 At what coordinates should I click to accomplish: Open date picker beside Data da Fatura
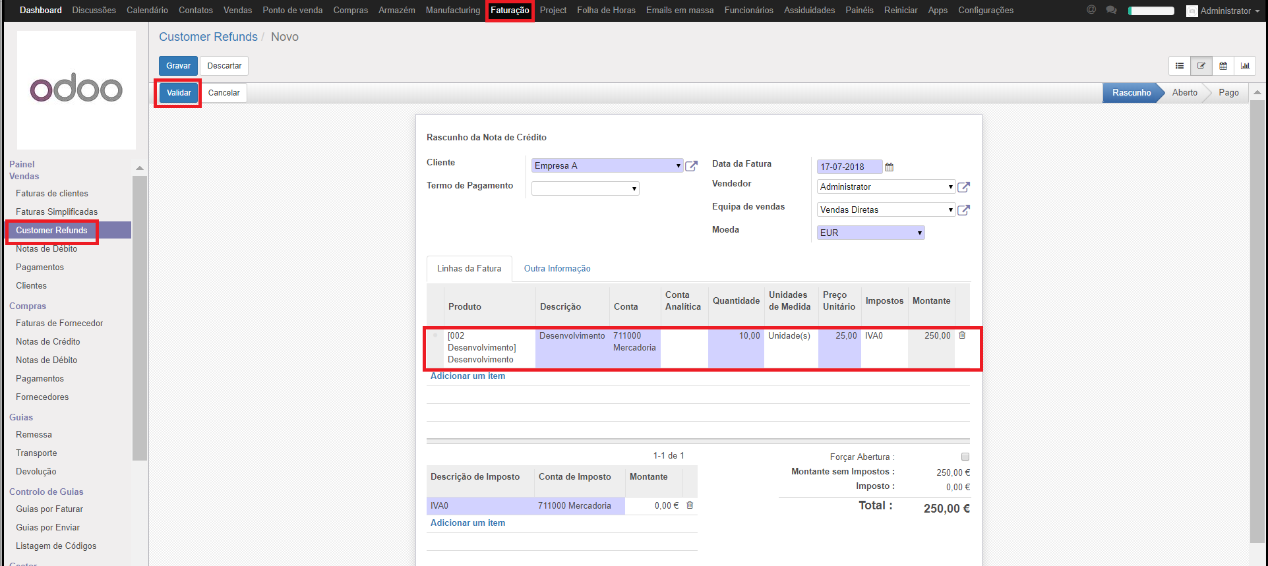(x=889, y=167)
